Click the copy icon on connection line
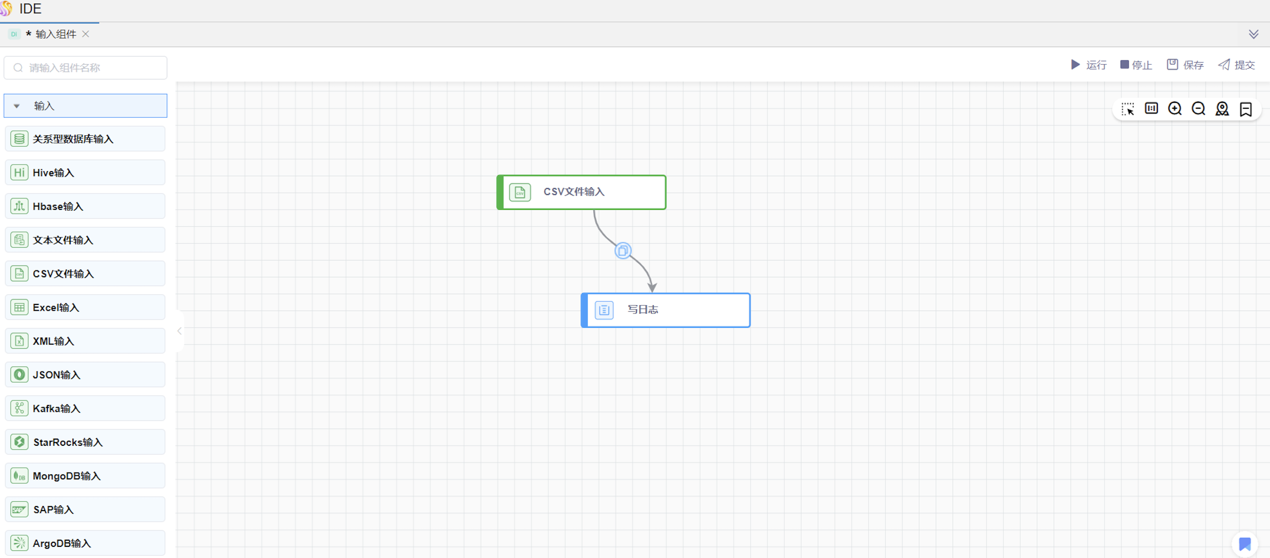This screenshot has width=1270, height=558. tap(622, 251)
